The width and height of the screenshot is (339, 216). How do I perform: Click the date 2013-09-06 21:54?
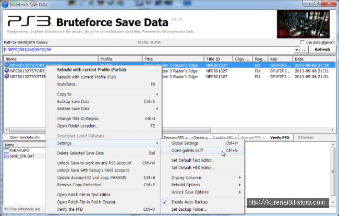tap(311, 65)
